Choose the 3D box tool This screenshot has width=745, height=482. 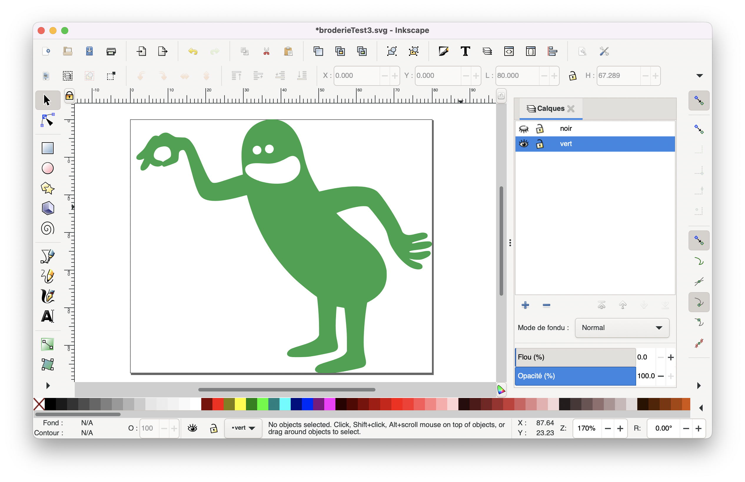pos(48,208)
